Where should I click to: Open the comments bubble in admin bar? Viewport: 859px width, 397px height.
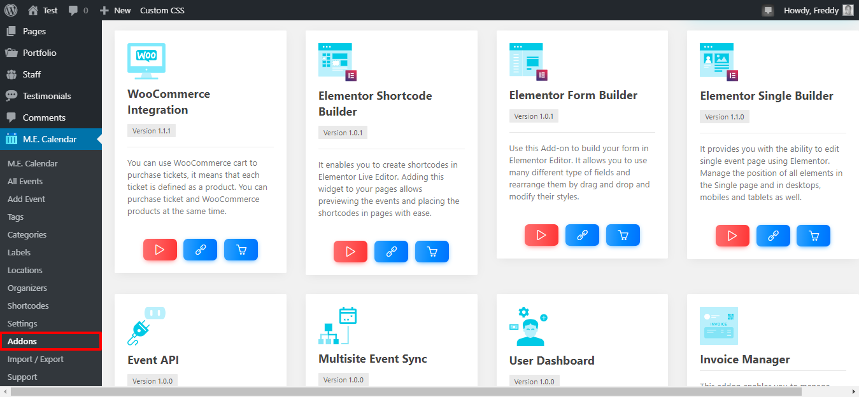(78, 10)
